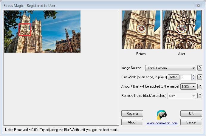The width and height of the screenshot is (206, 136).
Task: Click the Cancel button
Action: tap(191, 122)
